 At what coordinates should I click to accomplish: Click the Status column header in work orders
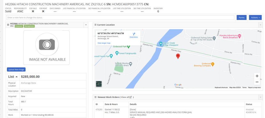pyautogui.click(x=249, y=104)
